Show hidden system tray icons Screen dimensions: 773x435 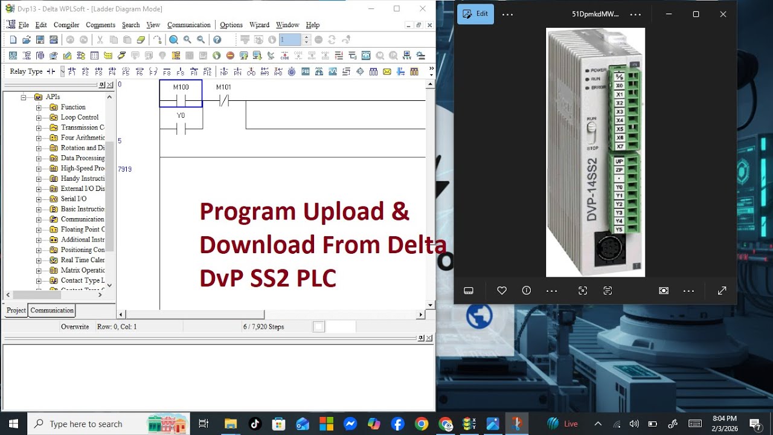point(598,424)
